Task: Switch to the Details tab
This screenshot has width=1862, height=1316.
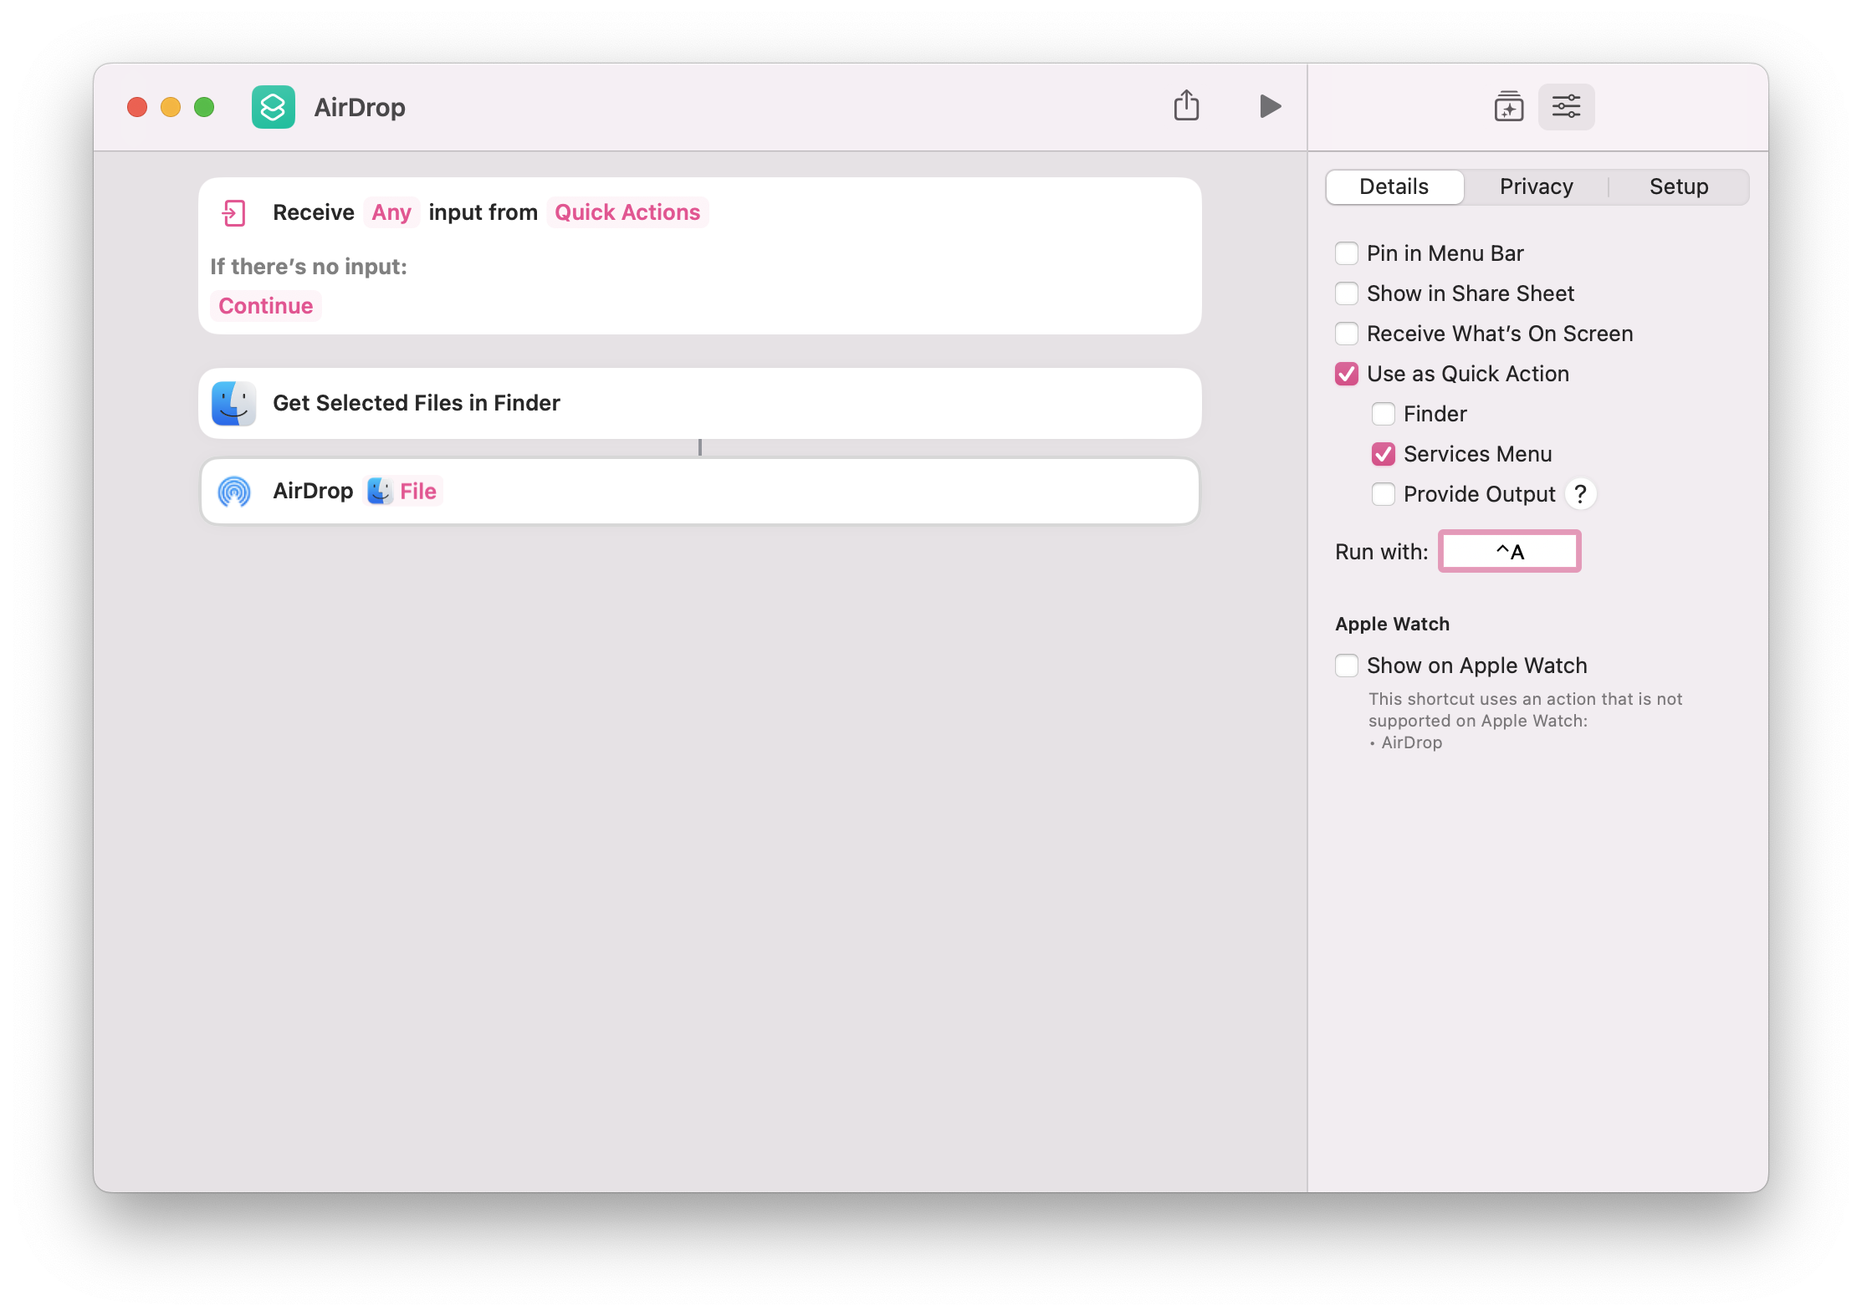Action: click(x=1394, y=186)
